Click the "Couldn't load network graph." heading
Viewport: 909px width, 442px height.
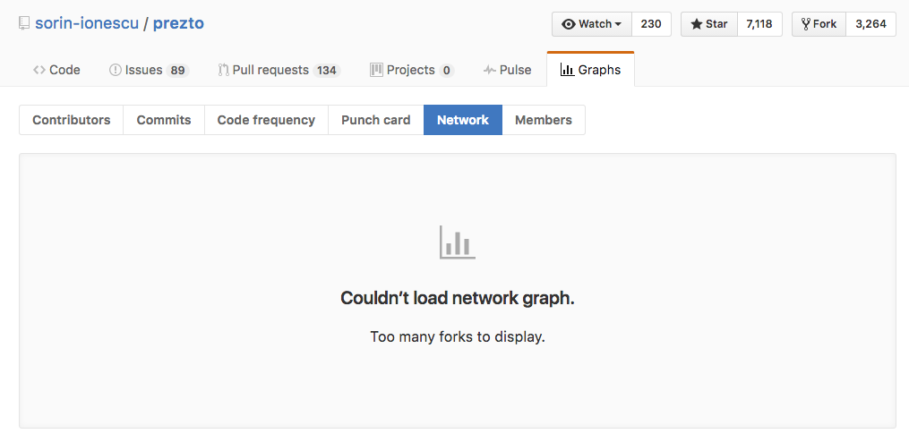[x=458, y=298]
